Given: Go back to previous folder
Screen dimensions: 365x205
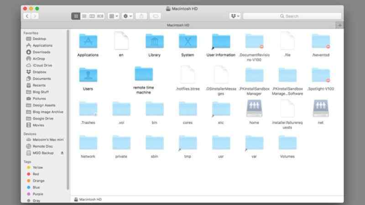Looking at the screenshot, I should click(27, 16).
